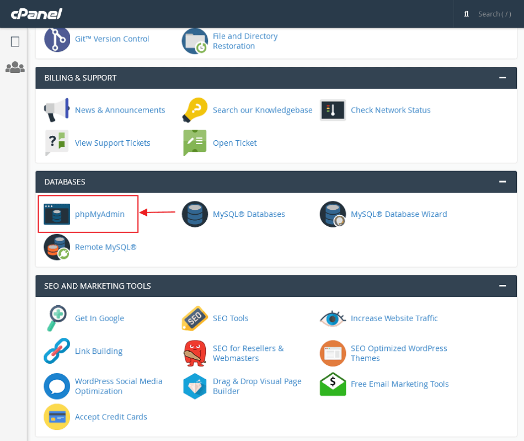Click the BILLING & SUPPORT section heading

(81, 78)
